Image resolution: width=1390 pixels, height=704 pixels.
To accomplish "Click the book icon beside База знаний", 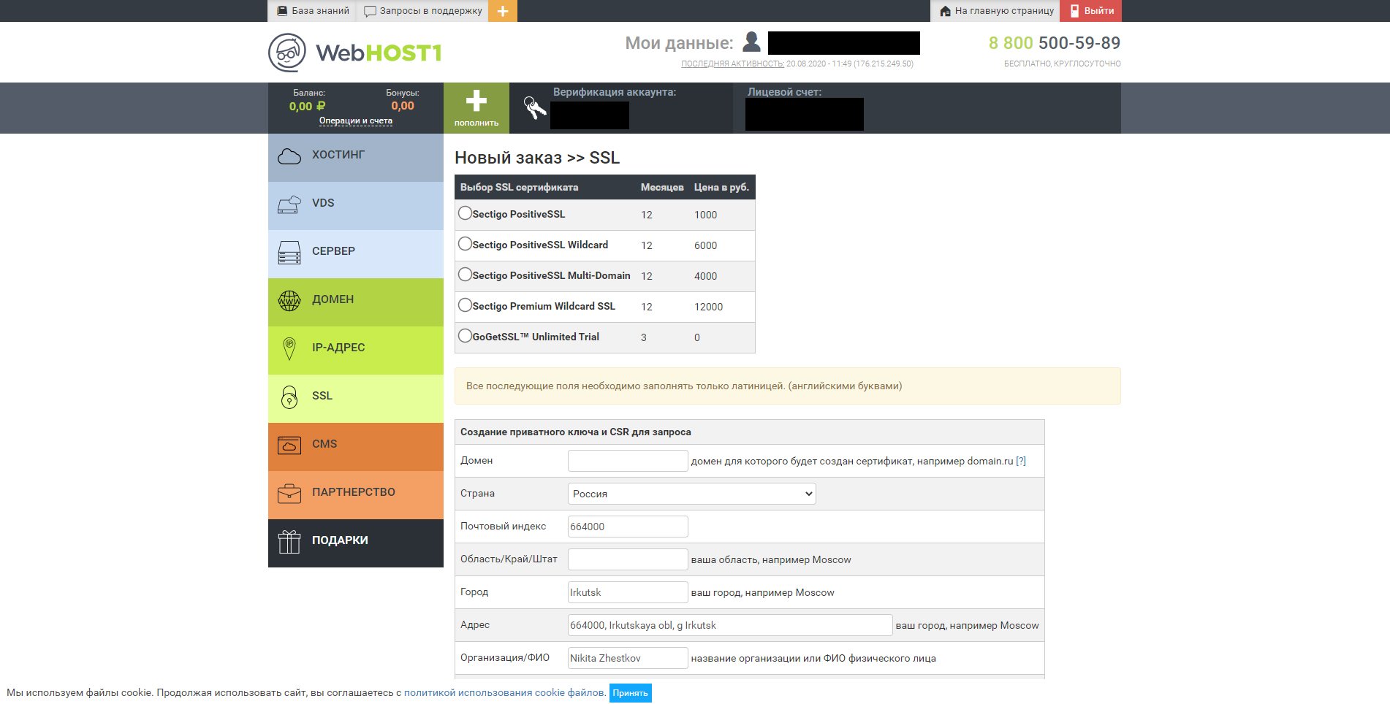I will [282, 11].
